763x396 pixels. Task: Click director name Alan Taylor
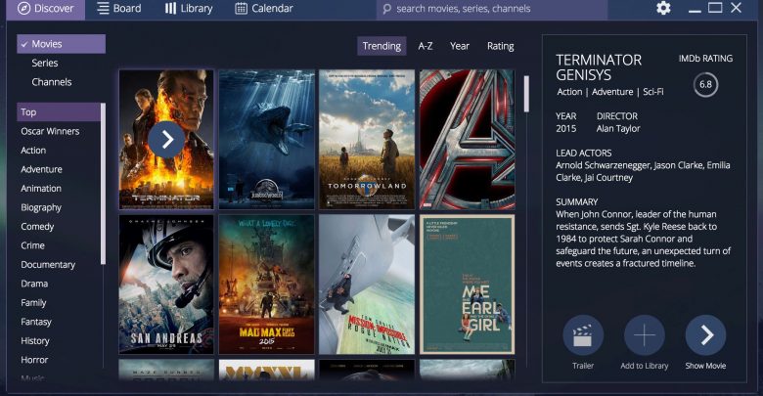pyautogui.click(x=618, y=129)
